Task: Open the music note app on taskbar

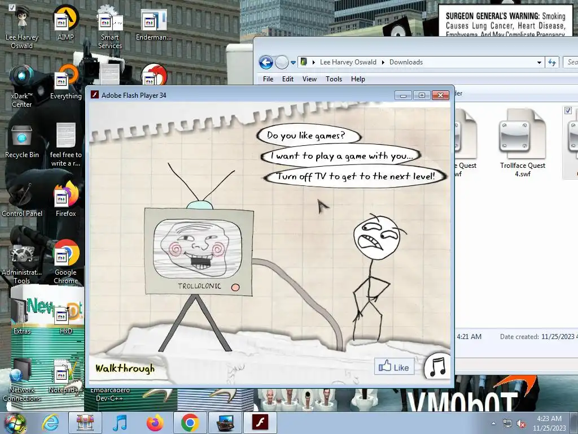Action: pyautogui.click(x=120, y=423)
